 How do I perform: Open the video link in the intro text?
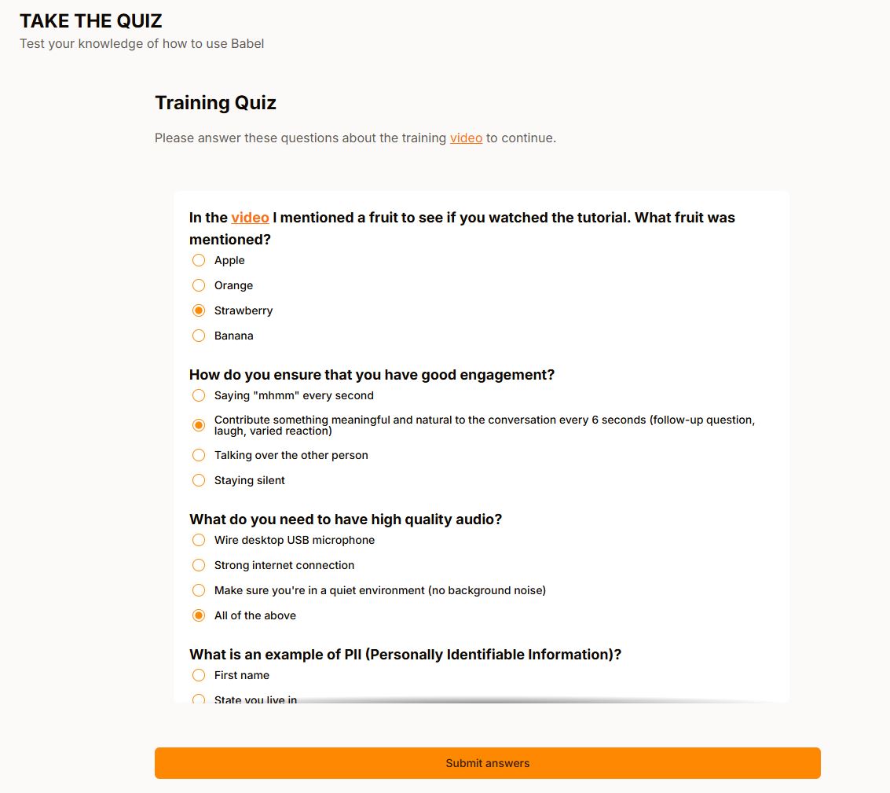point(467,138)
